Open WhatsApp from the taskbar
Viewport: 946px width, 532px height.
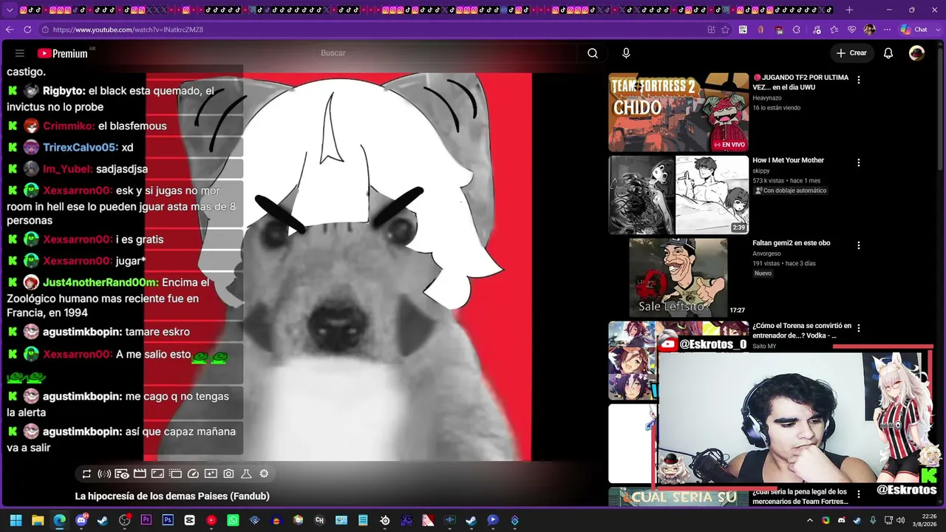click(233, 520)
